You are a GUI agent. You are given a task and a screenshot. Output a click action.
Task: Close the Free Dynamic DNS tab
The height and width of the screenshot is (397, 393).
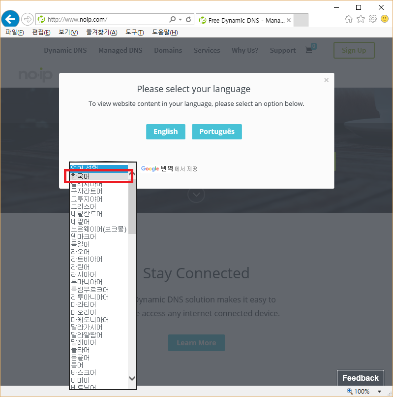point(288,20)
